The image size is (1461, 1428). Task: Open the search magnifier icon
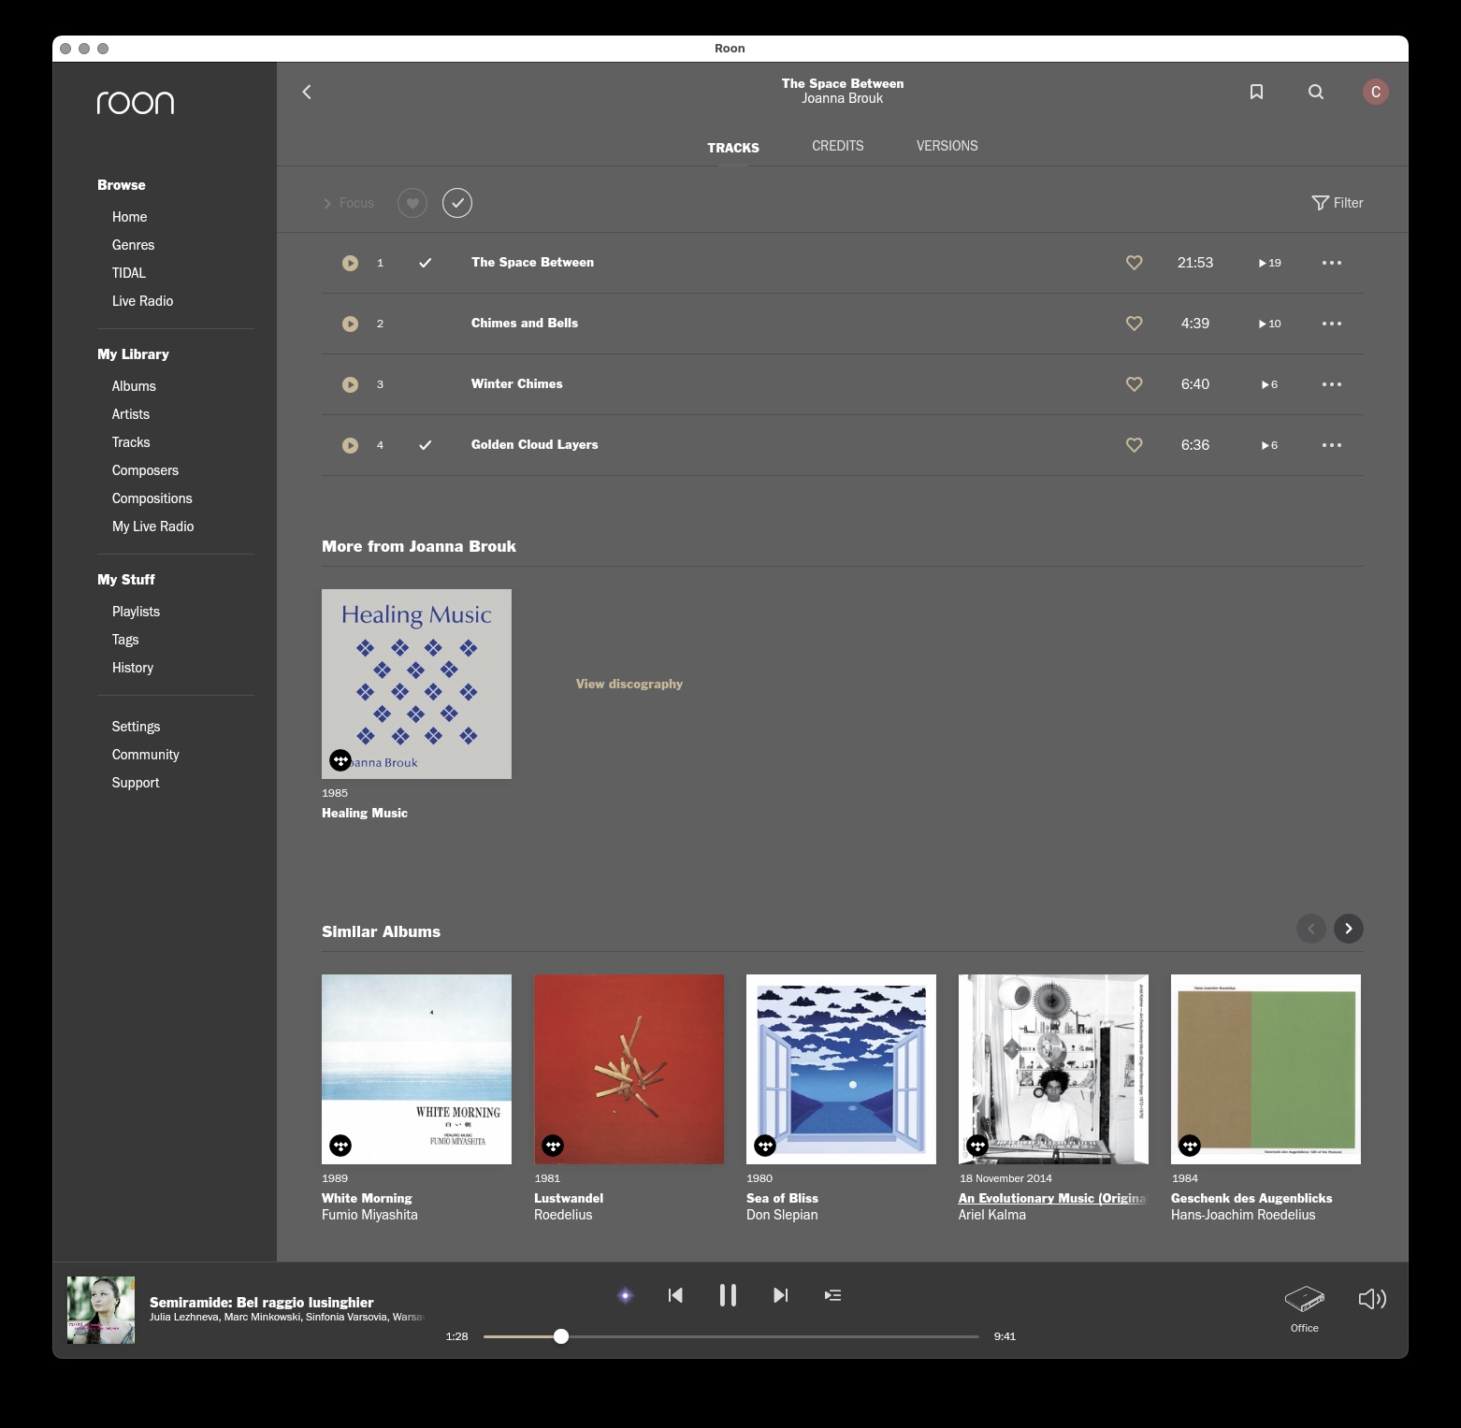click(x=1316, y=92)
